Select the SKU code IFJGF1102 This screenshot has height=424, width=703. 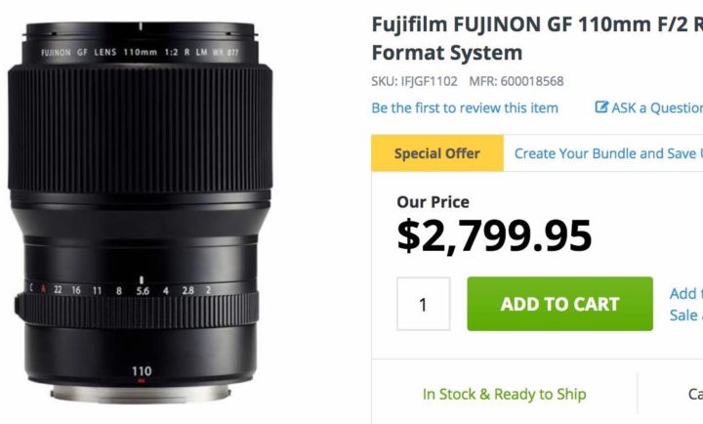point(429,81)
